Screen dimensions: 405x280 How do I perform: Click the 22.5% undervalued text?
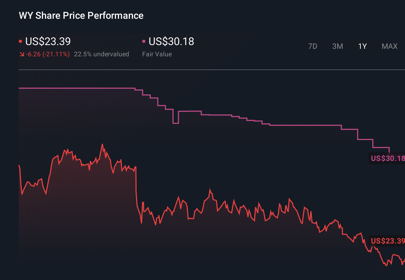click(102, 54)
